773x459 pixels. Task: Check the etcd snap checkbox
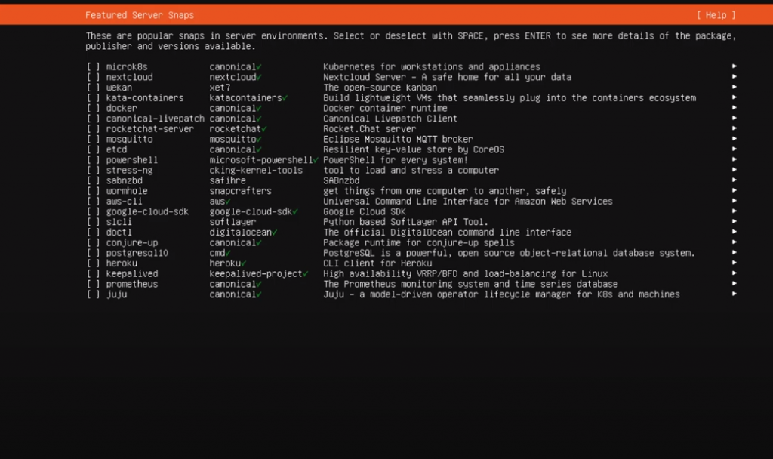(93, 149)
